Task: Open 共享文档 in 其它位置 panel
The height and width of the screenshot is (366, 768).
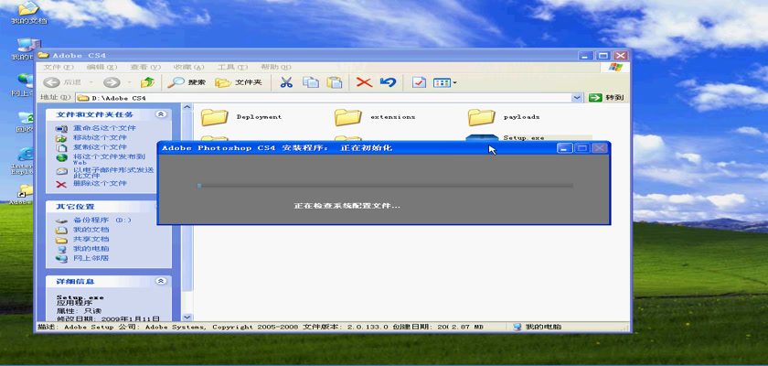Action: [91, 239]
